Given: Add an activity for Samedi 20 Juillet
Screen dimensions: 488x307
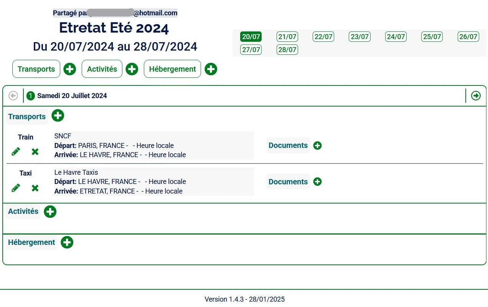Looking at the screenshot, I should pos(50,212).
